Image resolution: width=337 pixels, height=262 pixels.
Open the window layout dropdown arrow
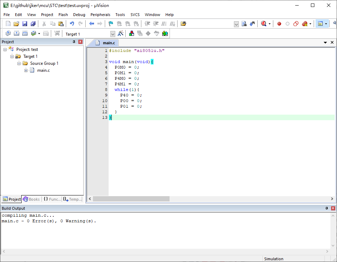click(x=326, y=24)
